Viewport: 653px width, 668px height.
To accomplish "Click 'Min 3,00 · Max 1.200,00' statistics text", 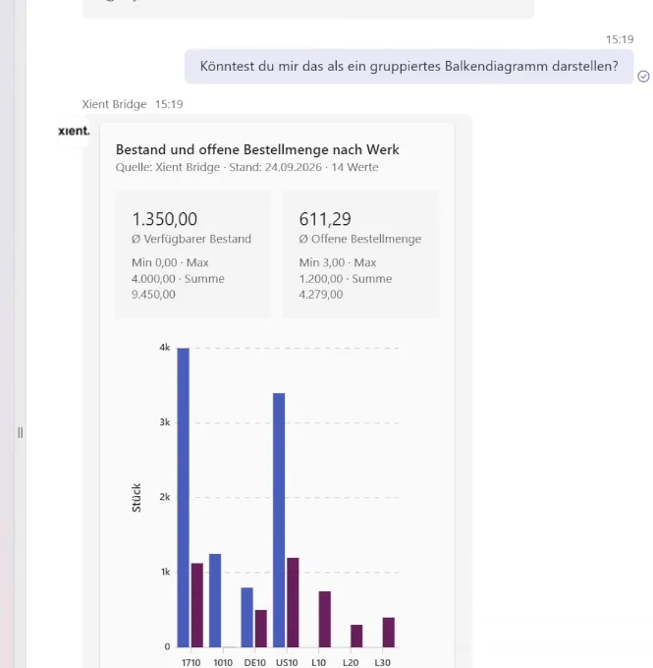I will click(x=338, y=270).
